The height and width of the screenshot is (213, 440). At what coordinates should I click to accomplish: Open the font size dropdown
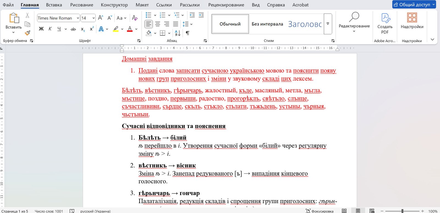tap(94, 18)
